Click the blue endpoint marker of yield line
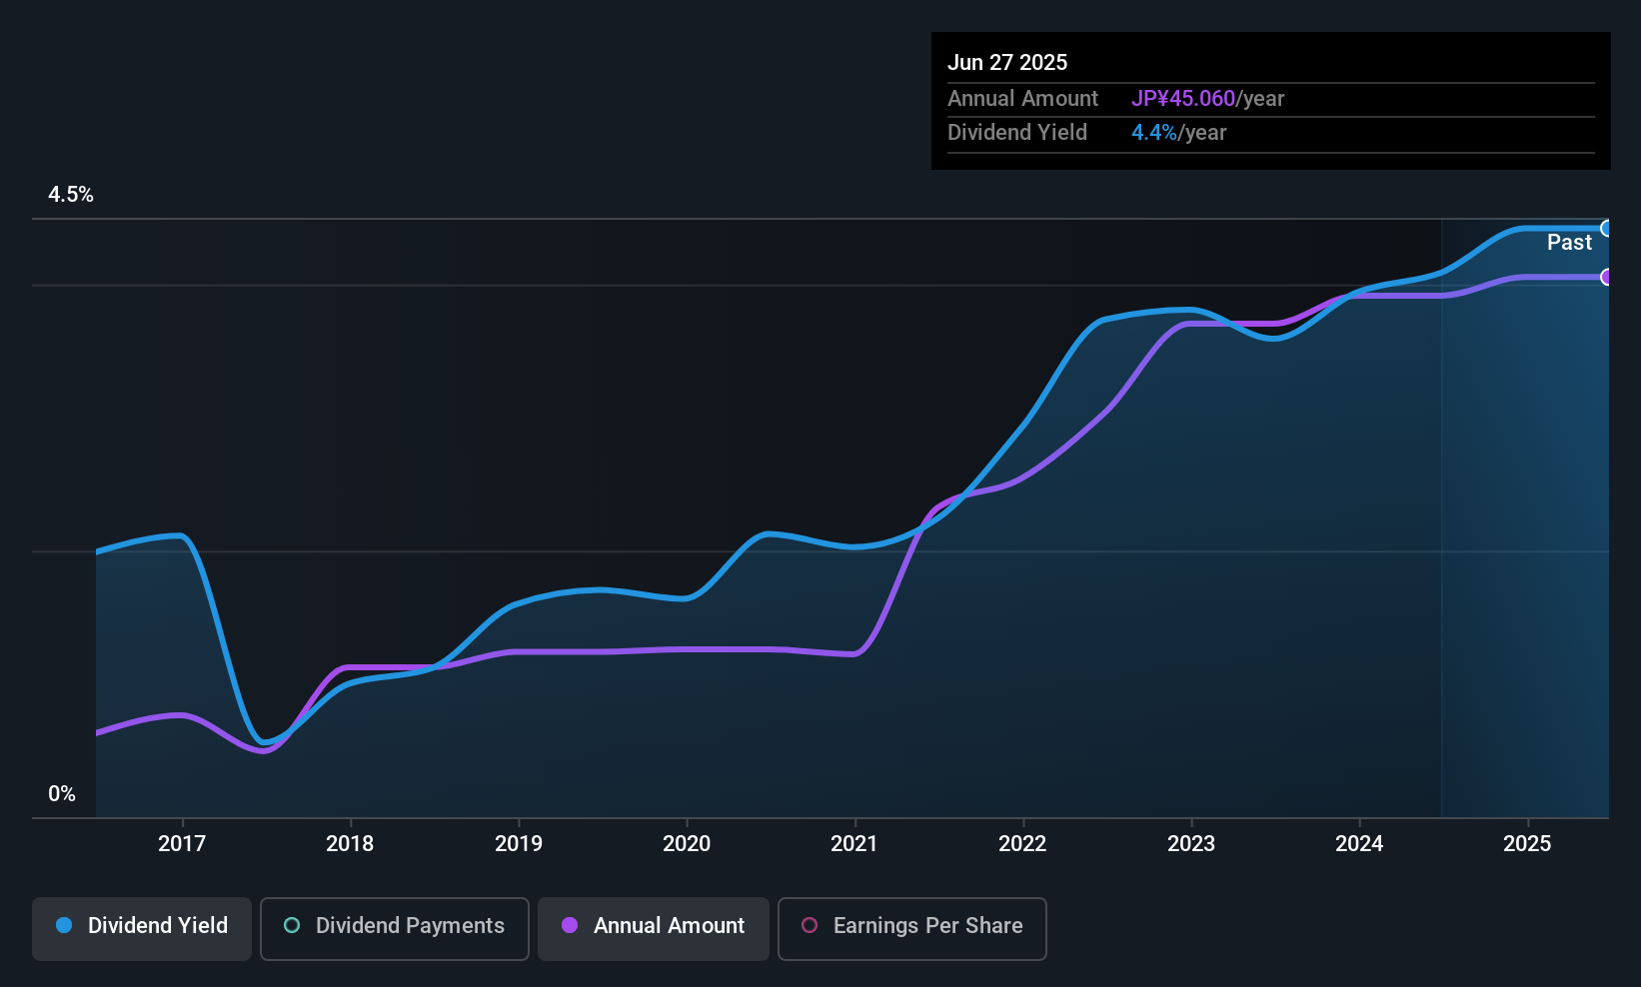Screen dimensions: 1641x987 tap(1606, 229)
